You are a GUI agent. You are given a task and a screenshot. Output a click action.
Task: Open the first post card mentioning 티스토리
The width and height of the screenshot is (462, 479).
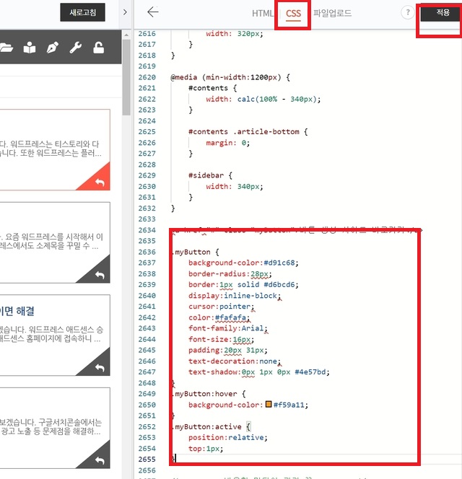55,150
